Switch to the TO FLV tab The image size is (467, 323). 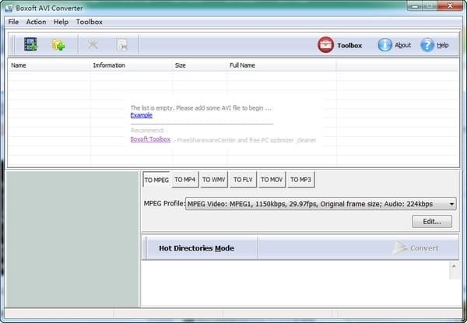(x=243, y=180)
